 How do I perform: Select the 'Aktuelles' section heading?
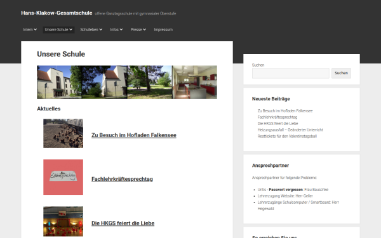[49, 109]
